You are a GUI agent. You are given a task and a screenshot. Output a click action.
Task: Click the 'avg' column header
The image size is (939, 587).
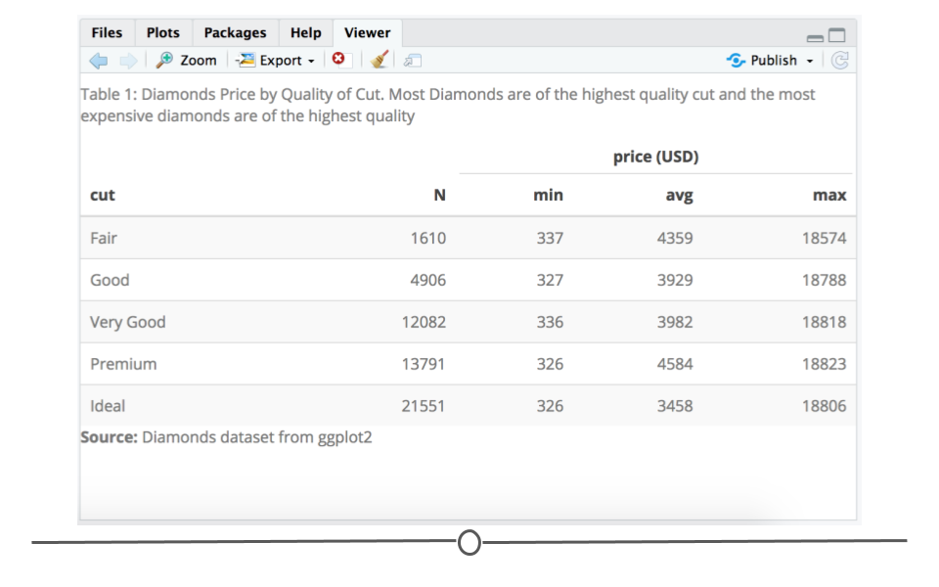(x=679, y=196)
